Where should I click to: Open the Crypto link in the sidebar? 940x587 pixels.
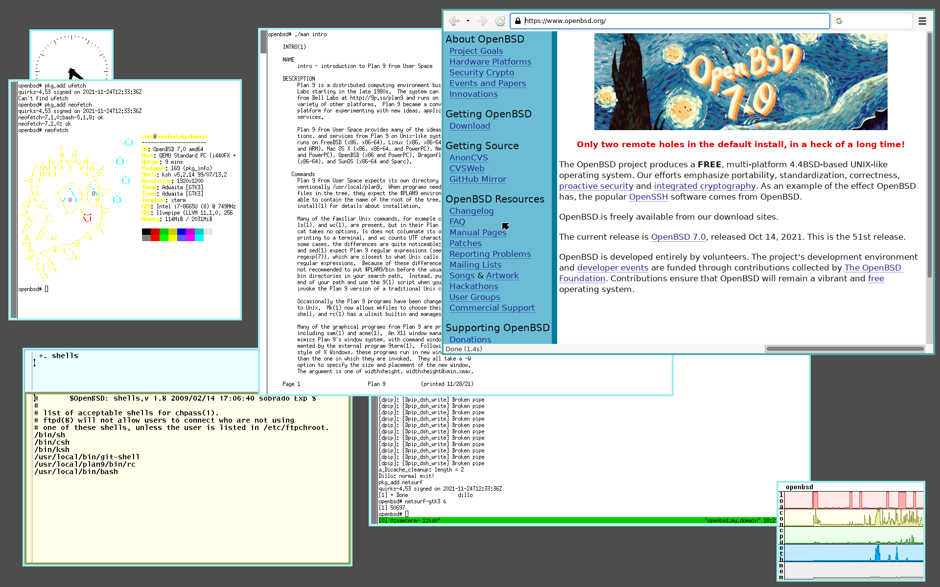point(500,72)
